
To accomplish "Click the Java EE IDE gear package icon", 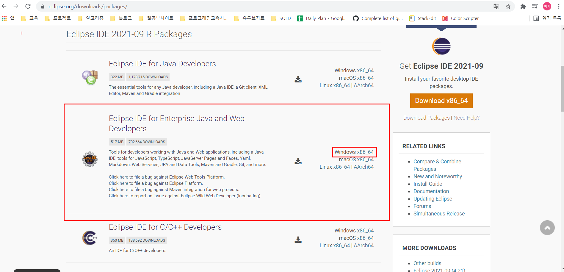I will point(90,159).
